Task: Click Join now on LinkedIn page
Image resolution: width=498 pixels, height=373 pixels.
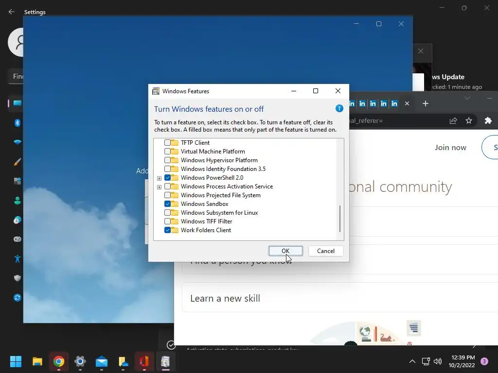Action: pos(450,148)
